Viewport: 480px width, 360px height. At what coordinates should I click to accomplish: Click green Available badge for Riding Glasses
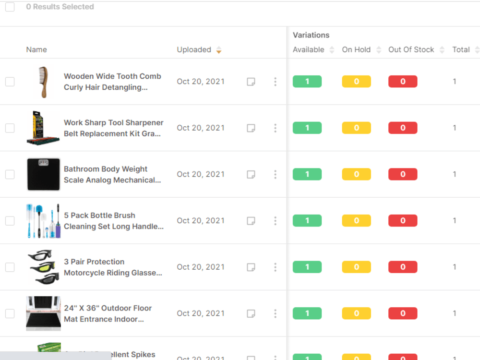(307, 267)
